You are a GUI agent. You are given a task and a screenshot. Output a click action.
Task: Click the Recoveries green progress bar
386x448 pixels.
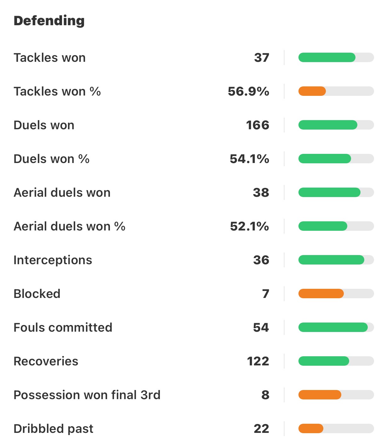tap(336, 361)
